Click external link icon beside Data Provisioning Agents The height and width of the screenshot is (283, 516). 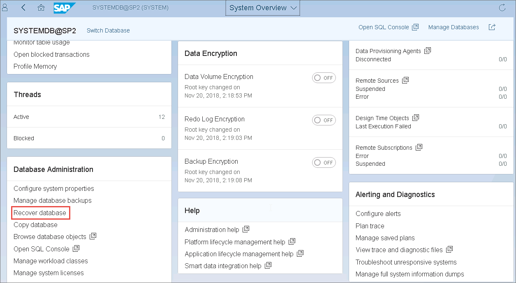click(428, 51)
